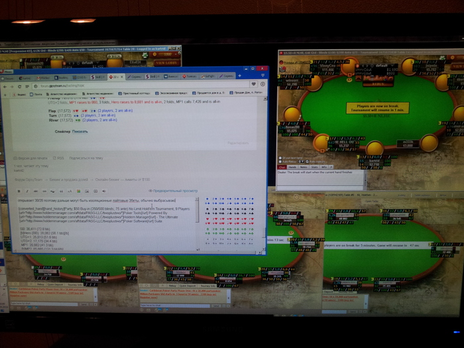This screenshot has width=464, height=348.
Task: Reload the forum page
Action: 19,86
